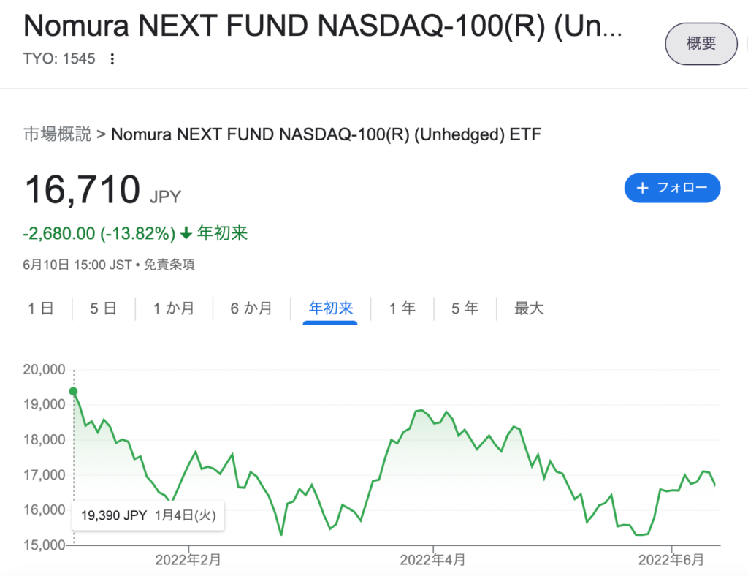Click the Nomura NEXT FUND NASDAQ-100(R) title heading
Viewport: 748px width, 576px height.
click(323, 26)
